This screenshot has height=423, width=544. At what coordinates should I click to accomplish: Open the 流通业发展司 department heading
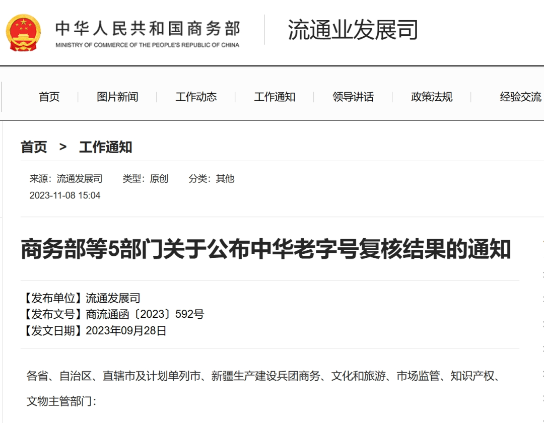[x=353, y=30]
